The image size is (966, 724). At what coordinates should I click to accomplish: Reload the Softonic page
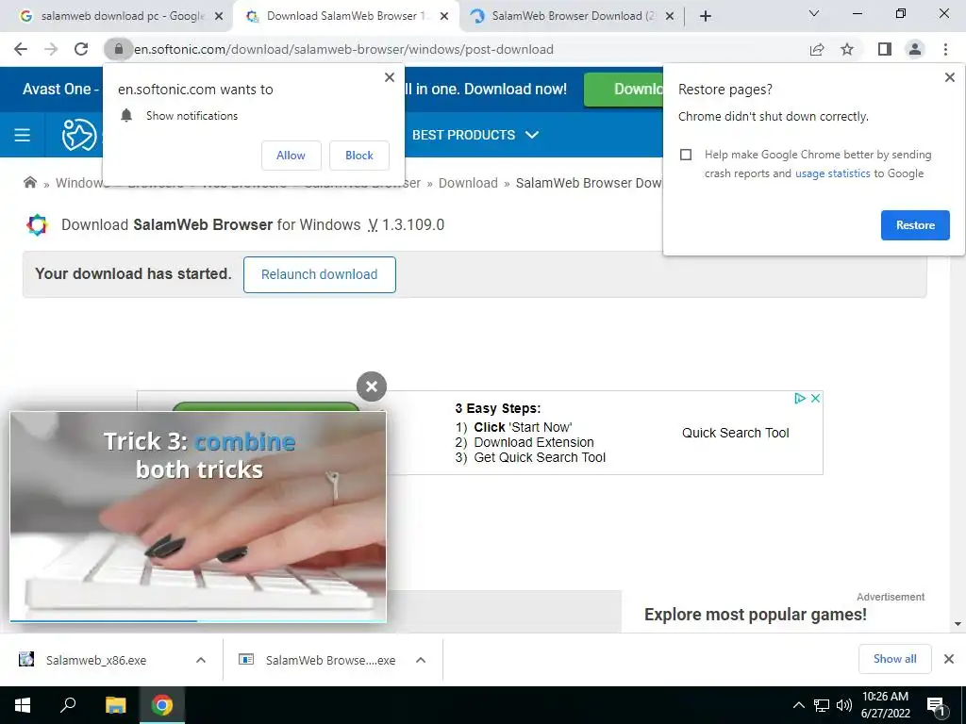click(81, 49)
